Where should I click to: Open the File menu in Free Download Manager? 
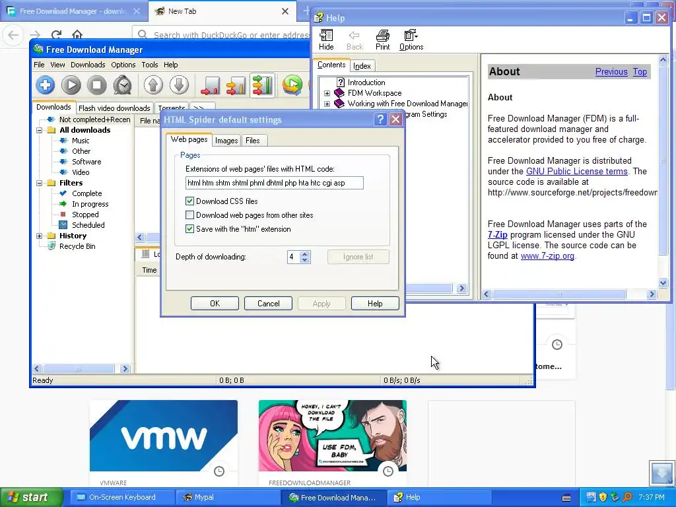click(x=39, y=65)
